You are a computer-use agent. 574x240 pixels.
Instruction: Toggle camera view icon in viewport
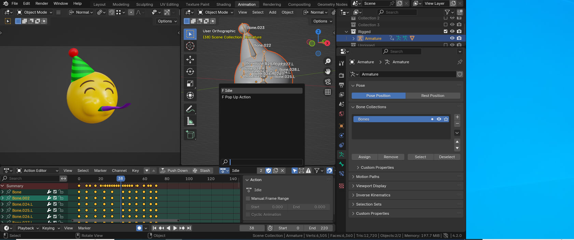click(328, 82)
